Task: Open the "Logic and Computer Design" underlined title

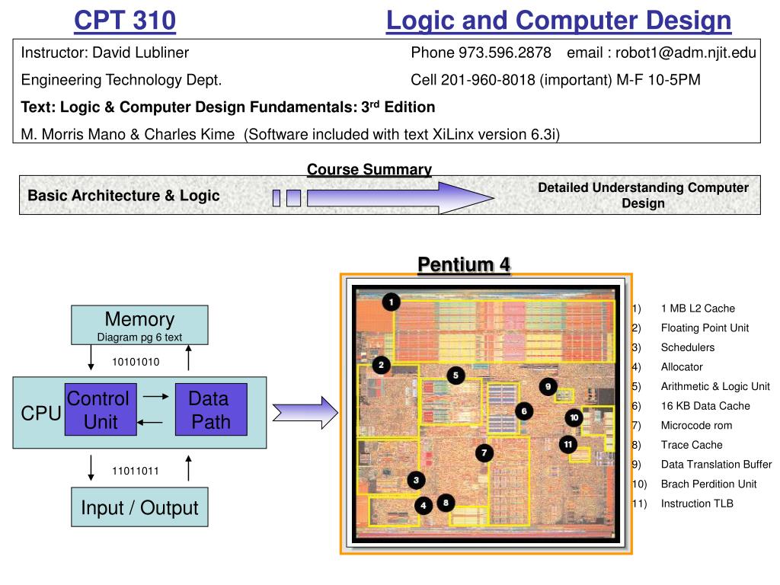Action: [558, 21]
